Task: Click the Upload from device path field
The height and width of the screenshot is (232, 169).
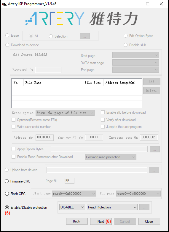Action: [x=97, y=170]
